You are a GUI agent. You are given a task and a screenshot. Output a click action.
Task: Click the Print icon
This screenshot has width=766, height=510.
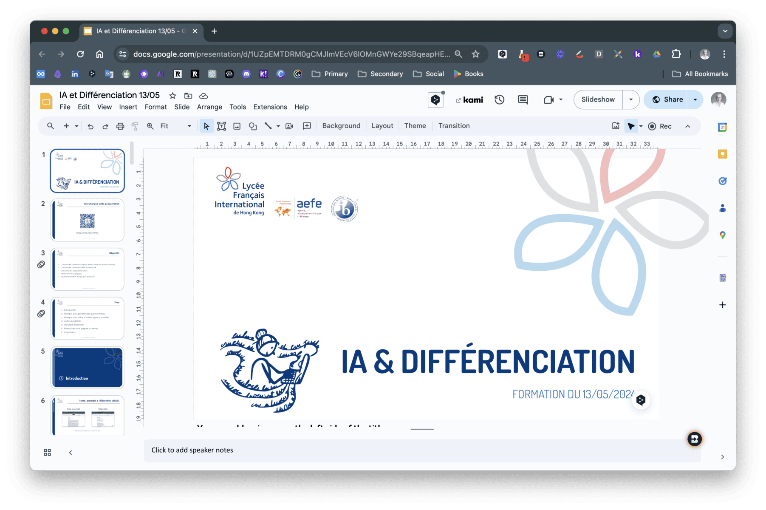coord(120,126)
